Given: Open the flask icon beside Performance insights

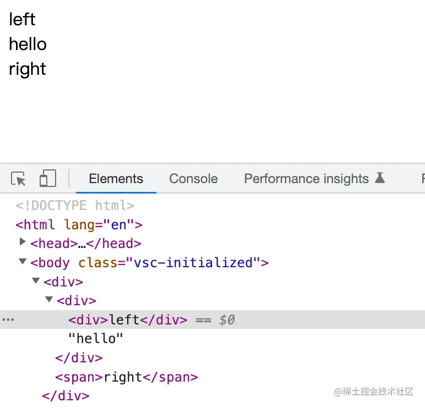Looking at the screenshot, I should coord(380,178).
